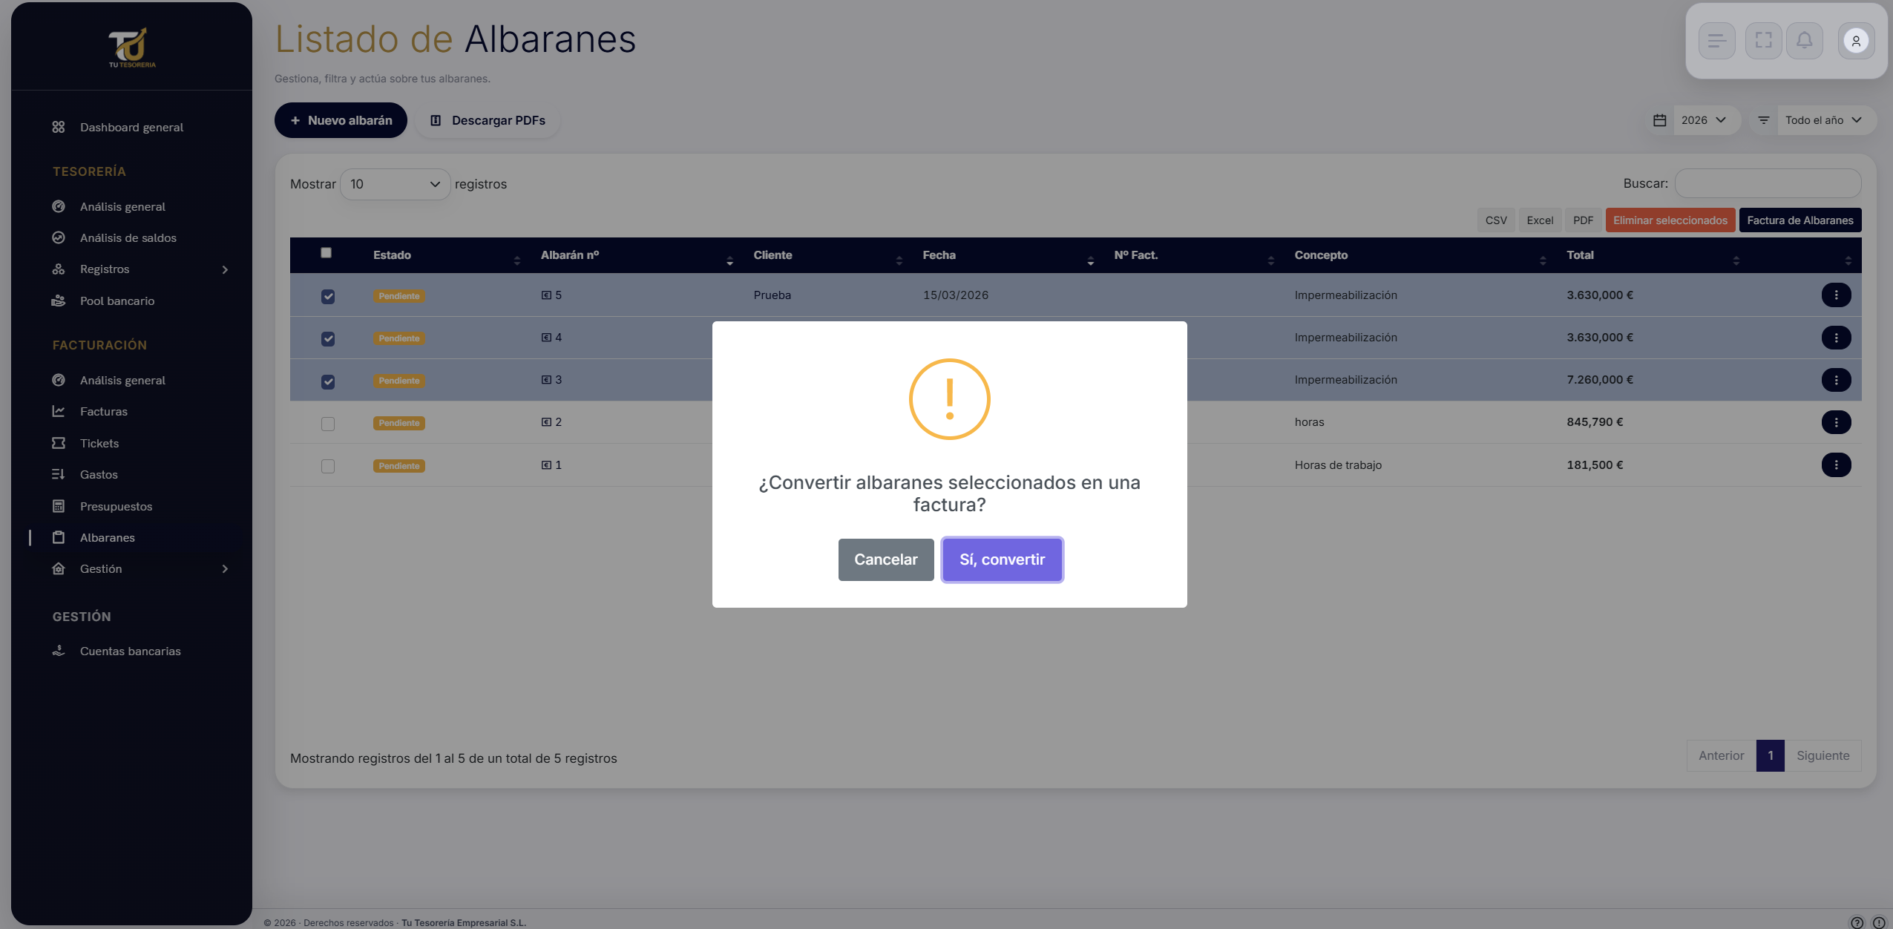Click Factura de Albaranes button
1893x929 pixels.
pyautogui.click(x=1800, y=220)
